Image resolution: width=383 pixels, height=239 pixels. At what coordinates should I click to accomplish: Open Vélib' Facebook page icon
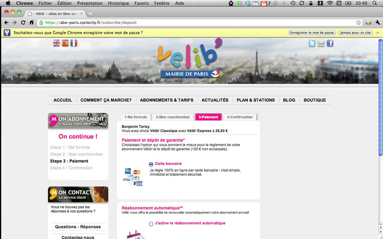click(330, 43)
